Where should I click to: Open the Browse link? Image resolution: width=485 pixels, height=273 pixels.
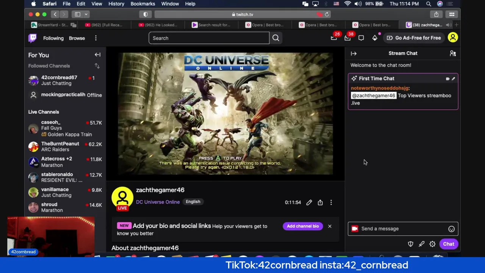(x=77, y=38)
